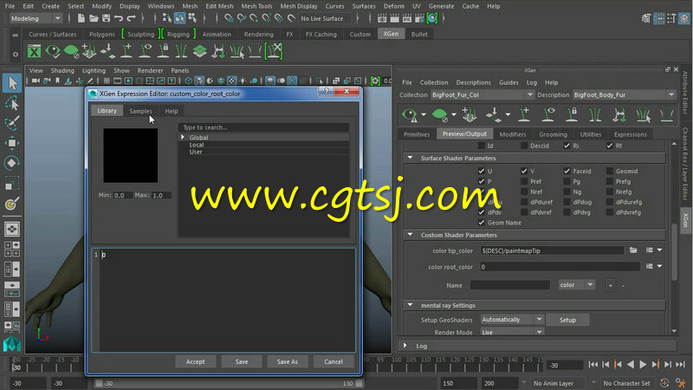Collapse Surface Shader Parameters section

(x=410, y=158)
